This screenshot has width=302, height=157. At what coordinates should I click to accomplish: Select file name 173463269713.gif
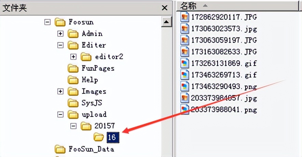pyautogui.click(x=224, y=75)
